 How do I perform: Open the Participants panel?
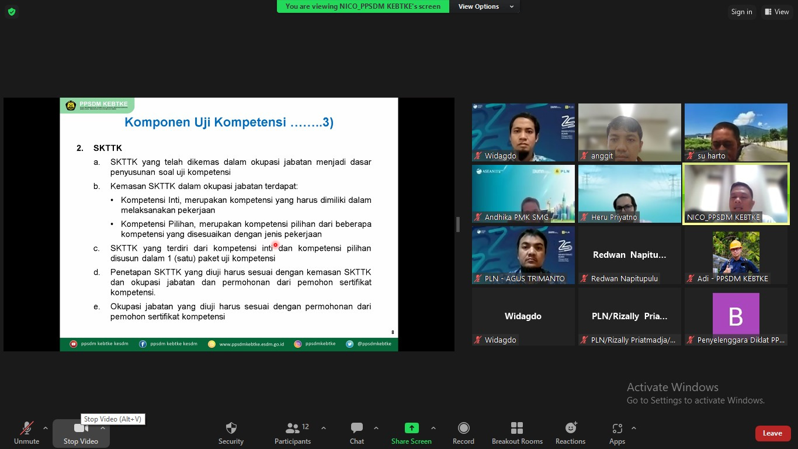293,433
